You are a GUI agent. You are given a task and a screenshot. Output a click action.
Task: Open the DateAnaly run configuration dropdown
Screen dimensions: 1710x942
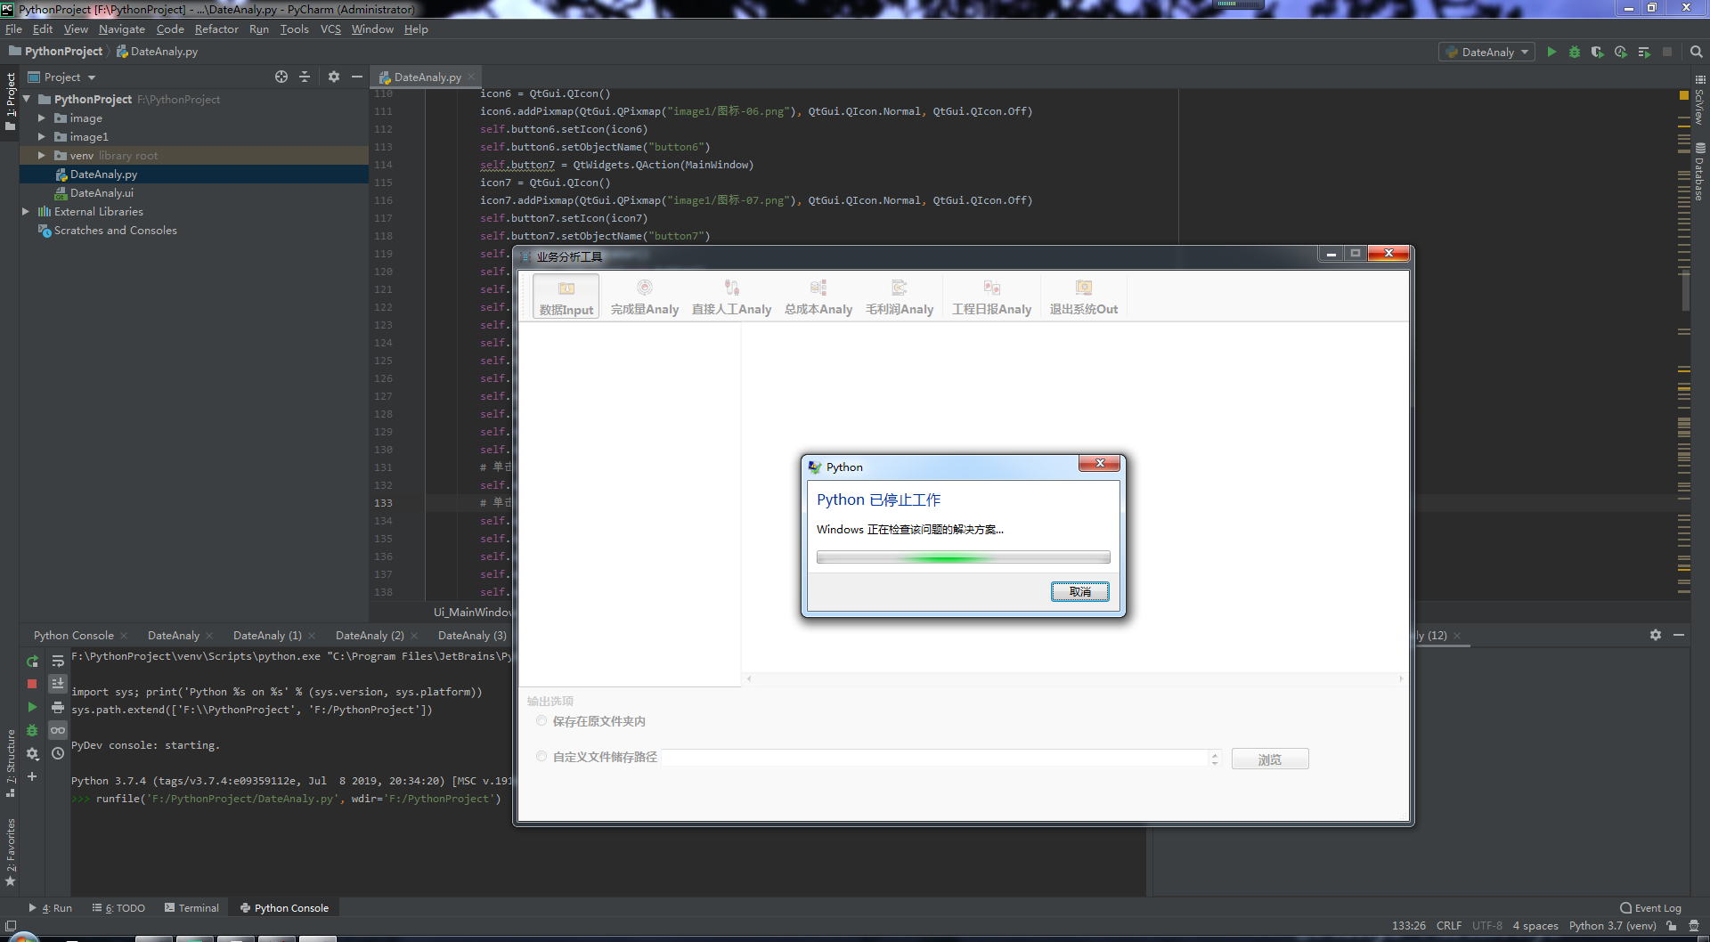tap(1486, 52)
